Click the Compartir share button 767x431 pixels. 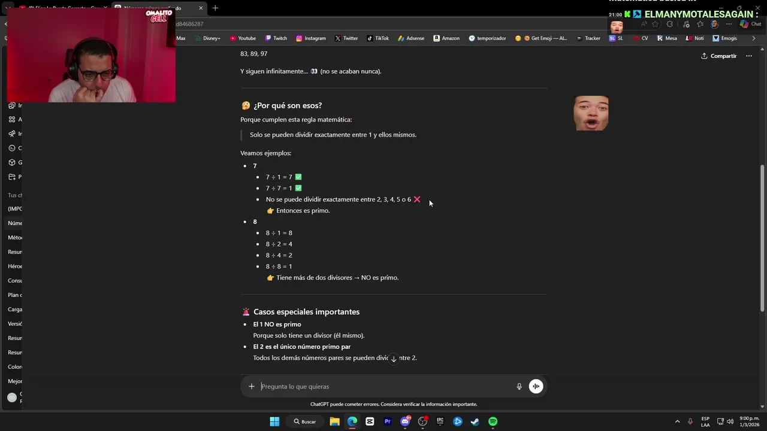(718, 56)
